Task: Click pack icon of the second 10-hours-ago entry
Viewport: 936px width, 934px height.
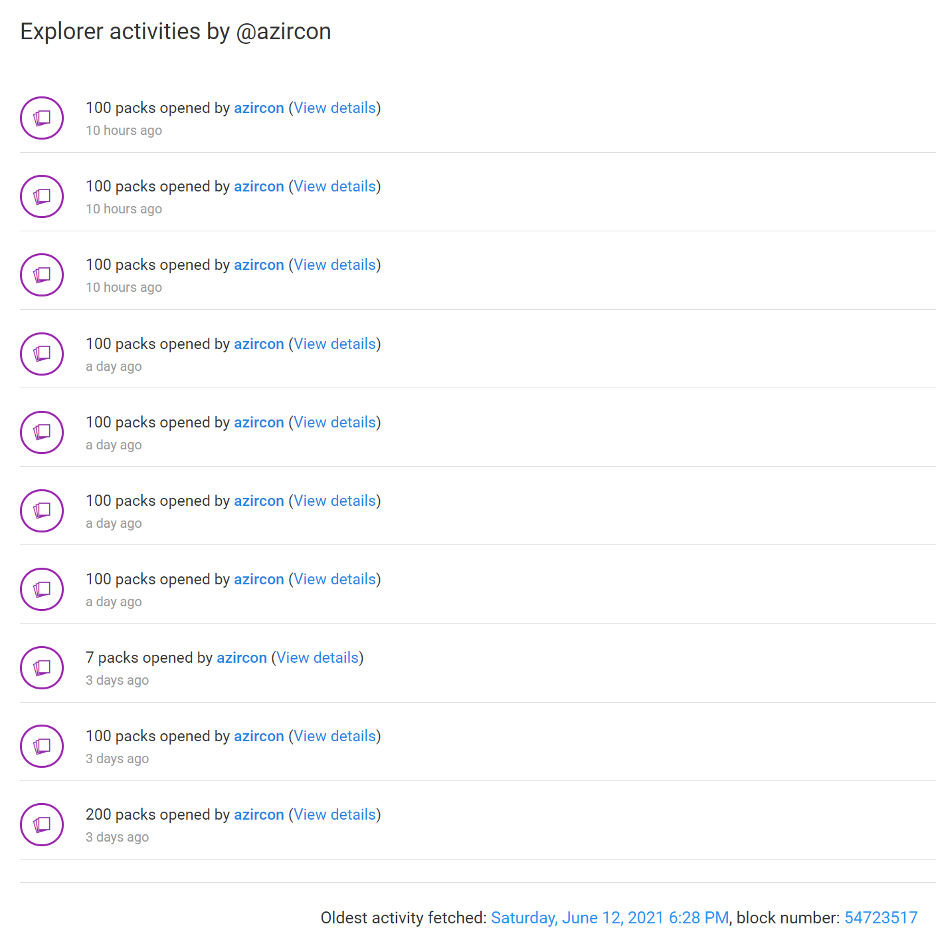Action: 42,197
